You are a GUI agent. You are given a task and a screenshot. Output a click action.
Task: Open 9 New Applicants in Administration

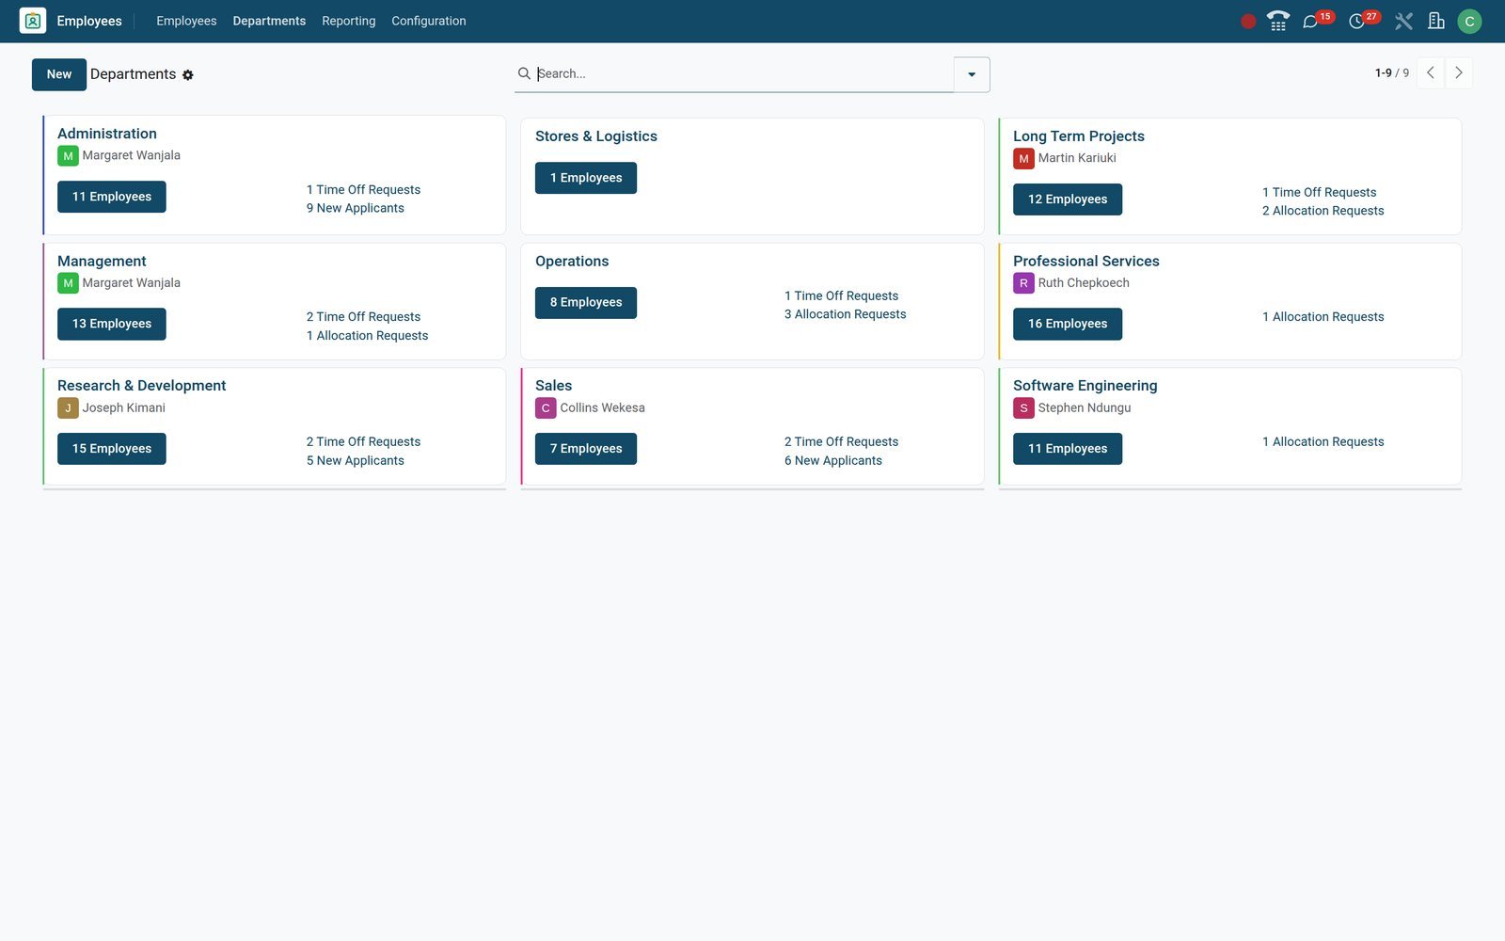point(356,208)
